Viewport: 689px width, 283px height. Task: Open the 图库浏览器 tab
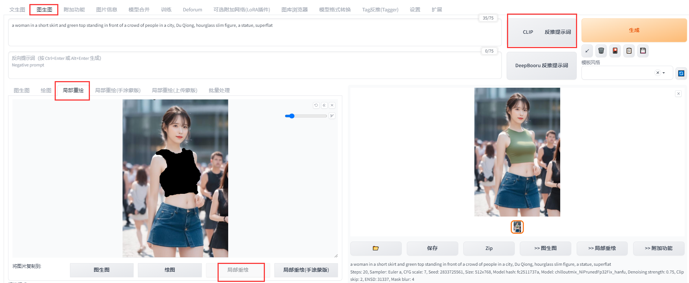tap(295, 10)
